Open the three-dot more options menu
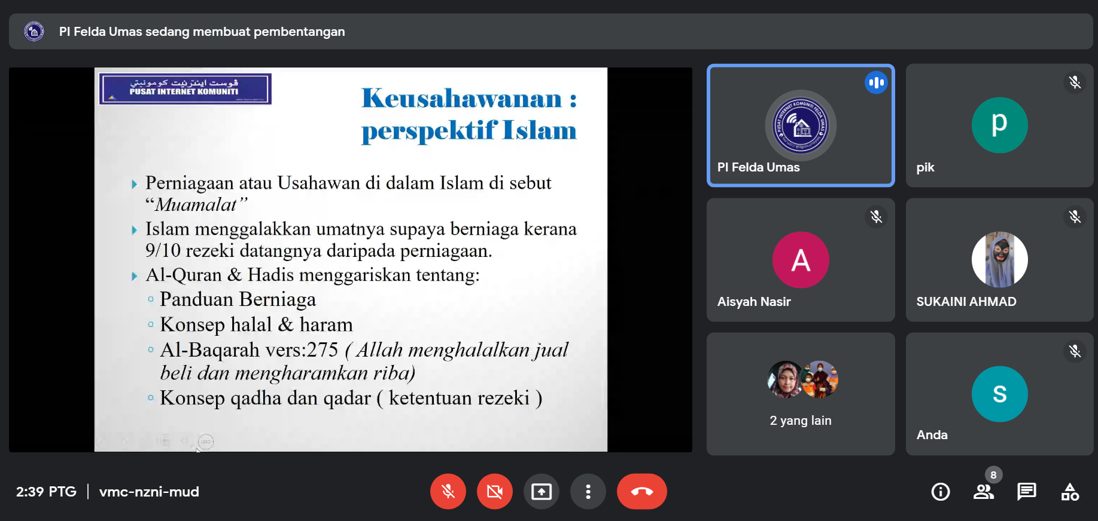This screenshot has width=1098, height=521. (588, 492)
